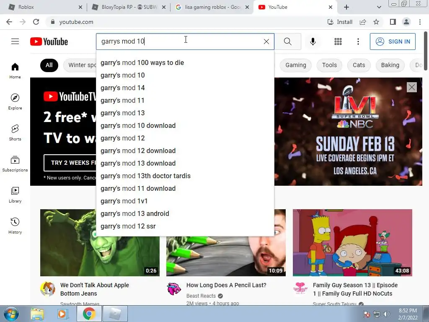Toggle the Chrome side panel
Screen dimensions: 429x322
[x=393, y=22]
